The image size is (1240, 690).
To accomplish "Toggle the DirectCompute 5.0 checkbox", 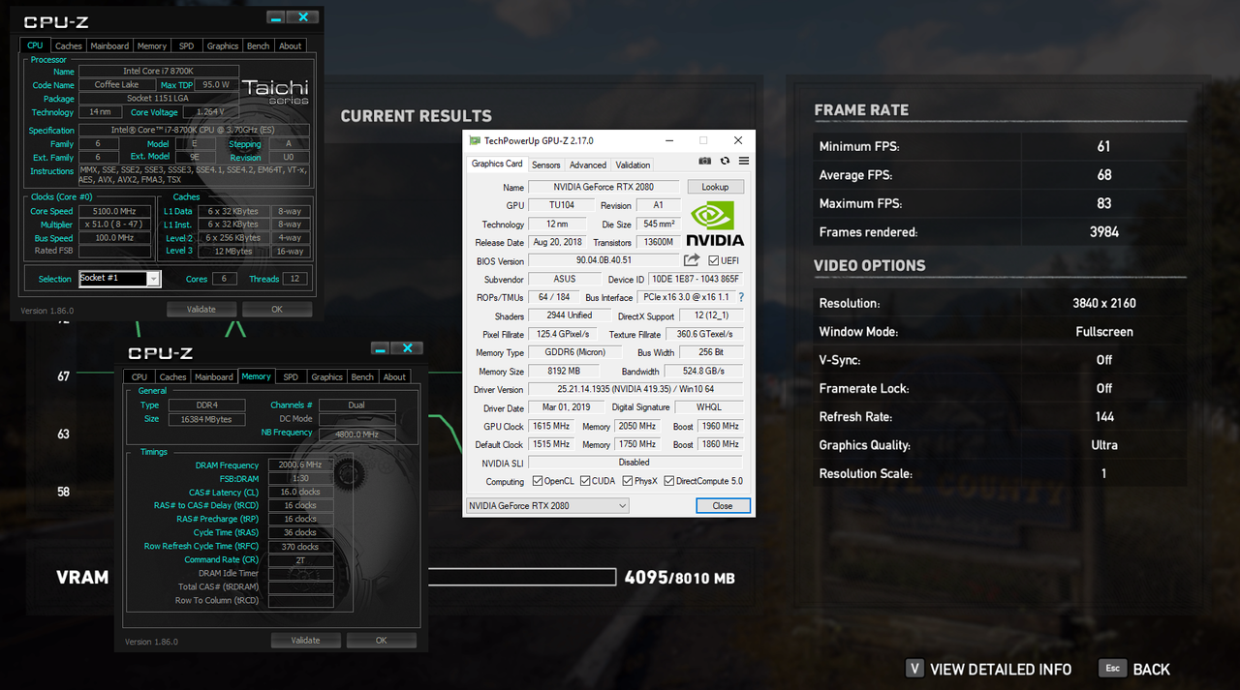I will (x=669, y=481).
